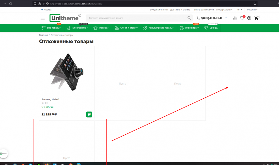Click the Главная breadcrumb link

click(x=43, y=35)
